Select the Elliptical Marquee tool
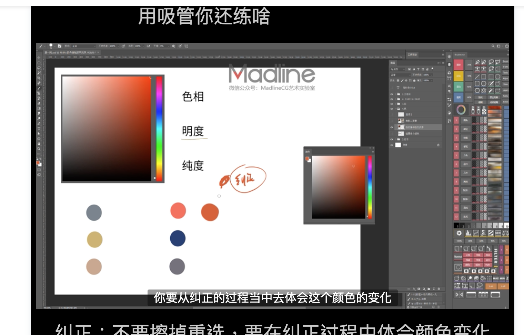Screen dimensions: 524x335 pyautogui.click(x=39, y=63)
